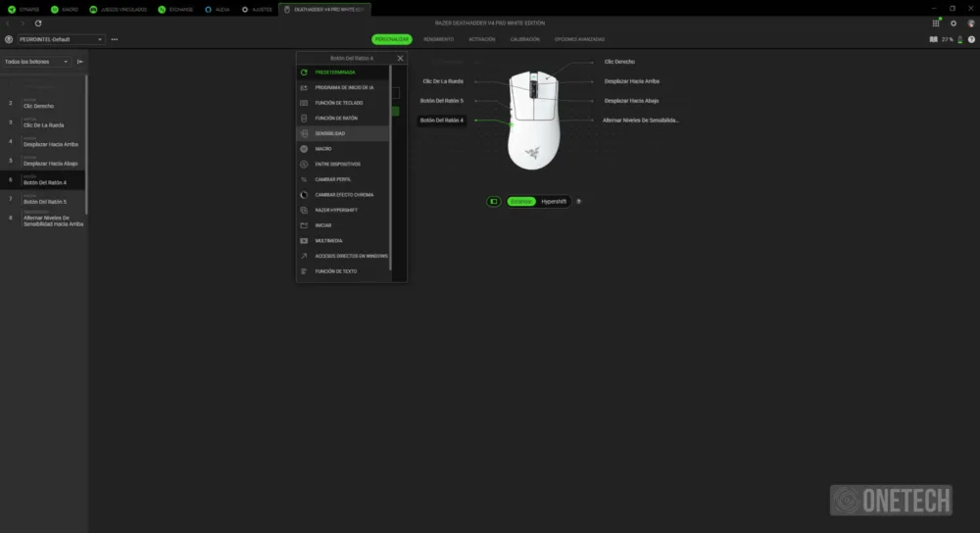This screenshot has width=980, height=533.
Task: Choose Función de ratón option
Action: point(343,119)
